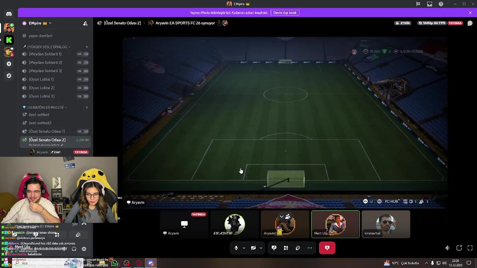Open camera options dropdown arrow
Image resolution: width=477 pixels, height=268 pixels.
[x=261, y=248]
